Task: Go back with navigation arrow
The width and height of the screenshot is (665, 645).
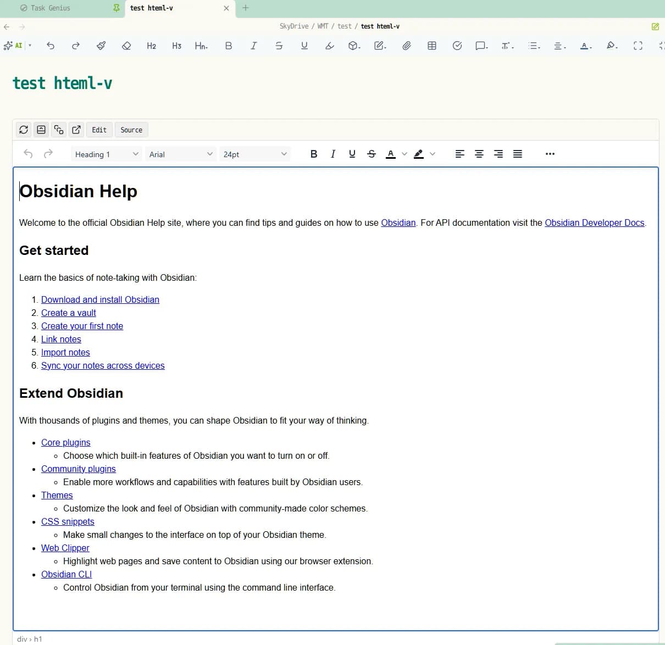Action: 7,26
